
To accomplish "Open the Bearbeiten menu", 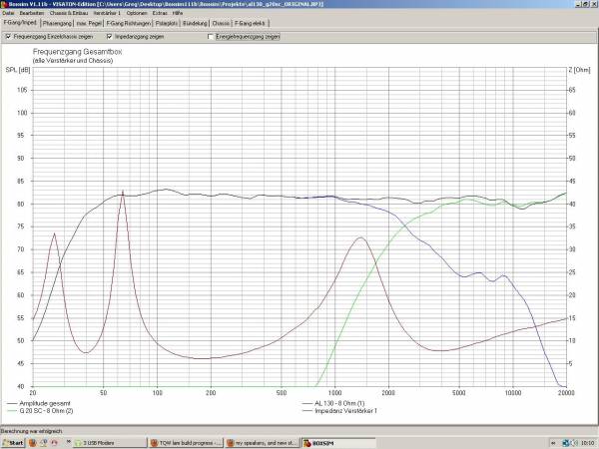I will tap(32, 13).
